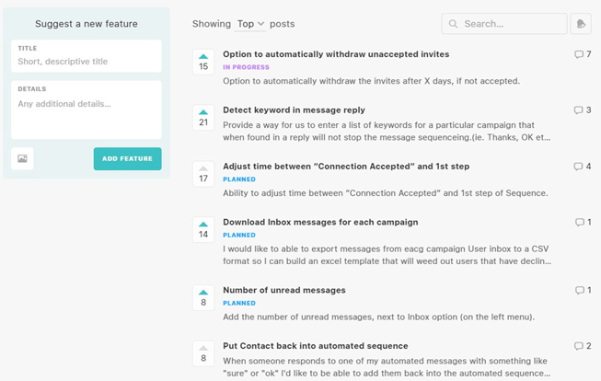Upvote the Download Inbox messages post
The width and height of the screenshot is (601, 381).
point(203,229)
